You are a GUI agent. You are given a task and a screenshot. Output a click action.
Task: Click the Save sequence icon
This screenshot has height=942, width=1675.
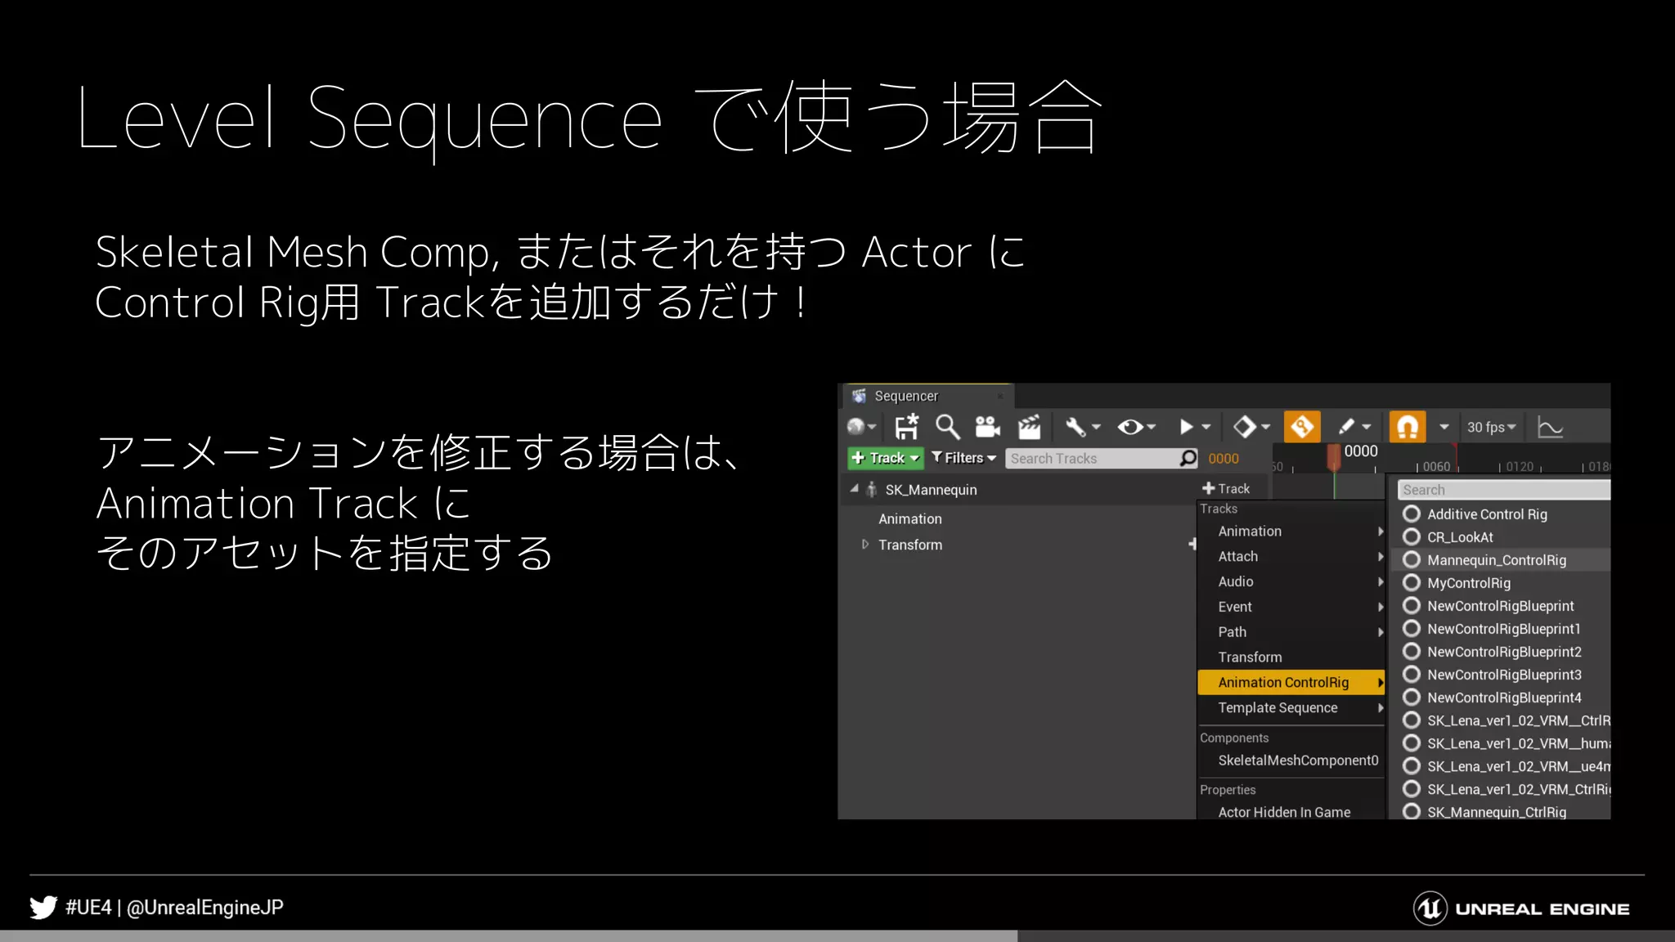tap(906, 427)
